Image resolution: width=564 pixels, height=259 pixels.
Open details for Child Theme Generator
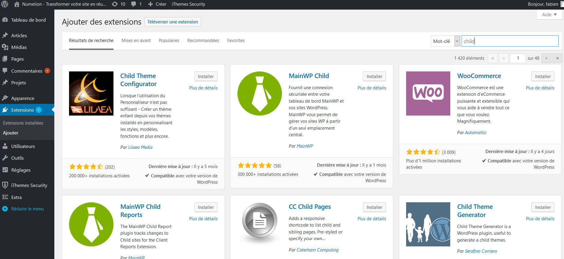pyautogui.click(x=540, y=219)
